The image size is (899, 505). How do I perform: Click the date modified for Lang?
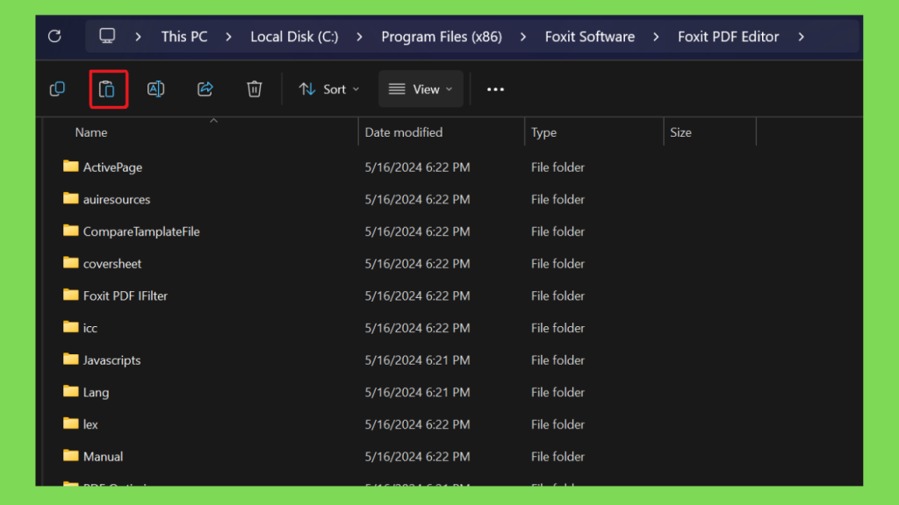[417, 392]
